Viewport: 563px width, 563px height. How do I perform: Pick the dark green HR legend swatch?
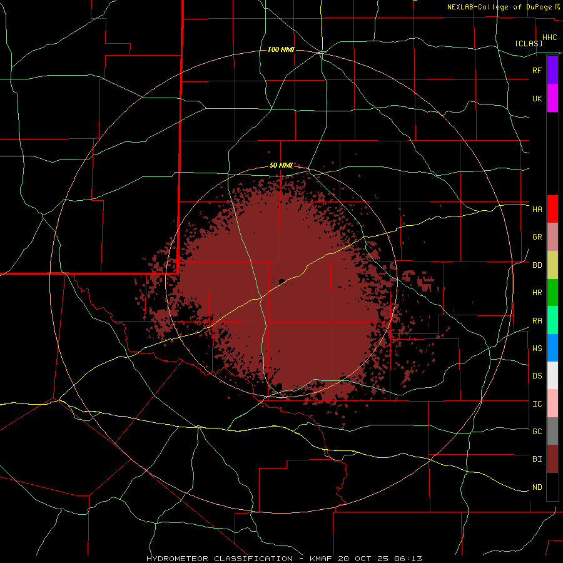pyautogui.click(x=552, y=293)
